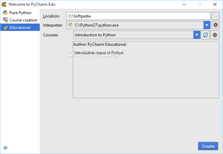Click the PyCharm Edu title bar logo
Viewport: 223px width, 154px height.
[x=4, y=4]
